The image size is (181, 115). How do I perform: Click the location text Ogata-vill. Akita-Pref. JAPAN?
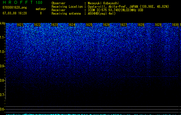(x=113, y=7)
